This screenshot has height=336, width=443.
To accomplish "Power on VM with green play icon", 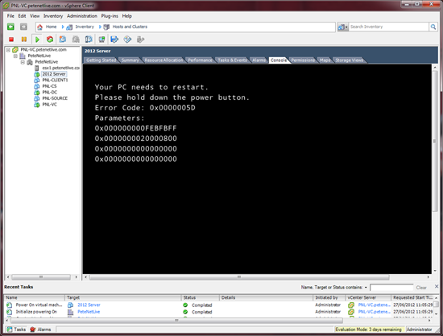I will 37,39.
